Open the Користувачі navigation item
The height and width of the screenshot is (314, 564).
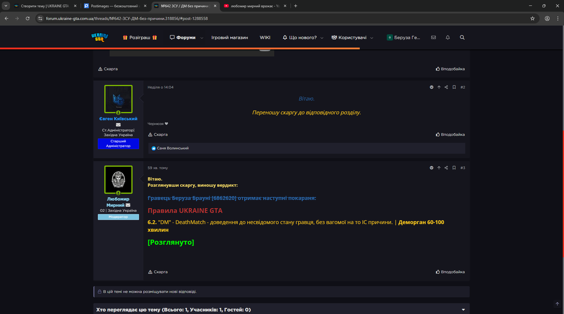coord(349,37)
